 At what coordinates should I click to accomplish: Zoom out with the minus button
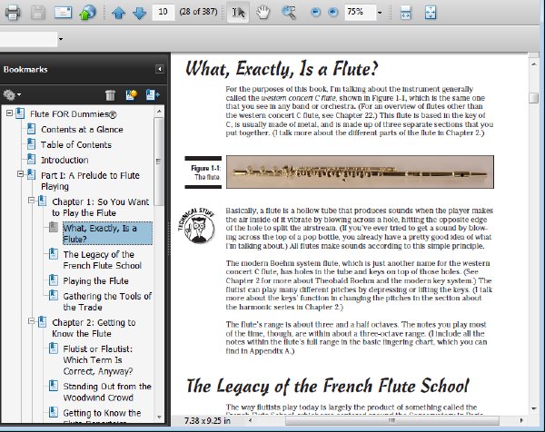(315, 12)
